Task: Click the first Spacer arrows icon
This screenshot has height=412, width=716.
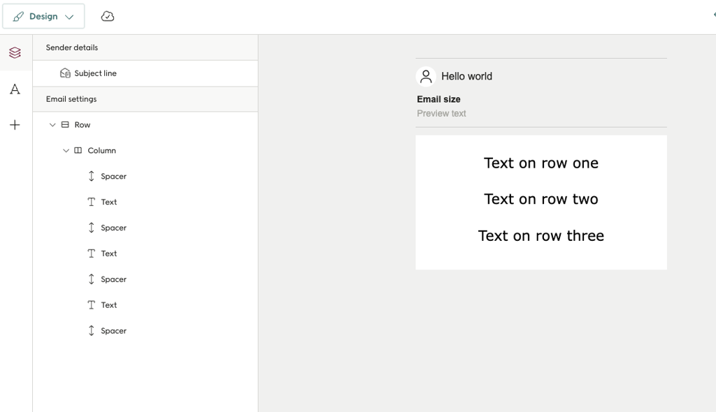Action: pos(89,176)
